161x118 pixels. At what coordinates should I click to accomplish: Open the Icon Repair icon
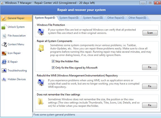[x=4, y=53]
